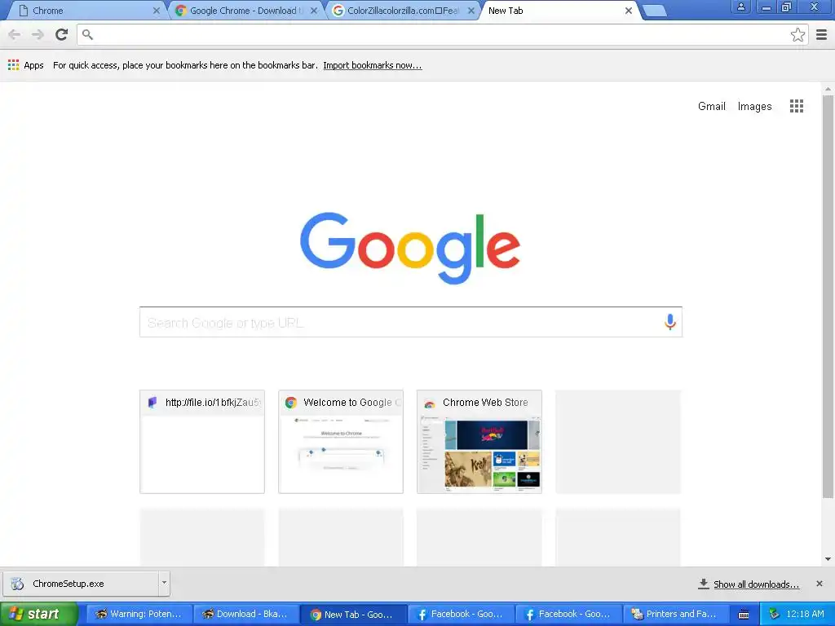This screenshot has height=626, width=835.
Task: Click the browser back arrow
Action: coord(15,34)
